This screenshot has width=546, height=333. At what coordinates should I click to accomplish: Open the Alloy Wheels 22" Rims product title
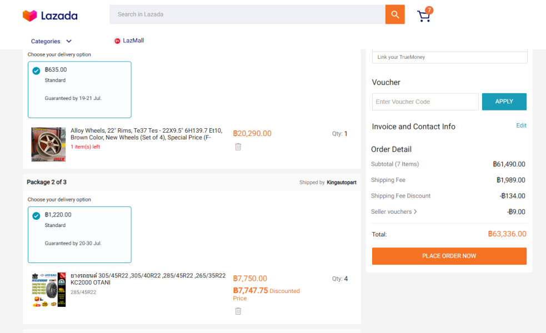tap(147, 134)
